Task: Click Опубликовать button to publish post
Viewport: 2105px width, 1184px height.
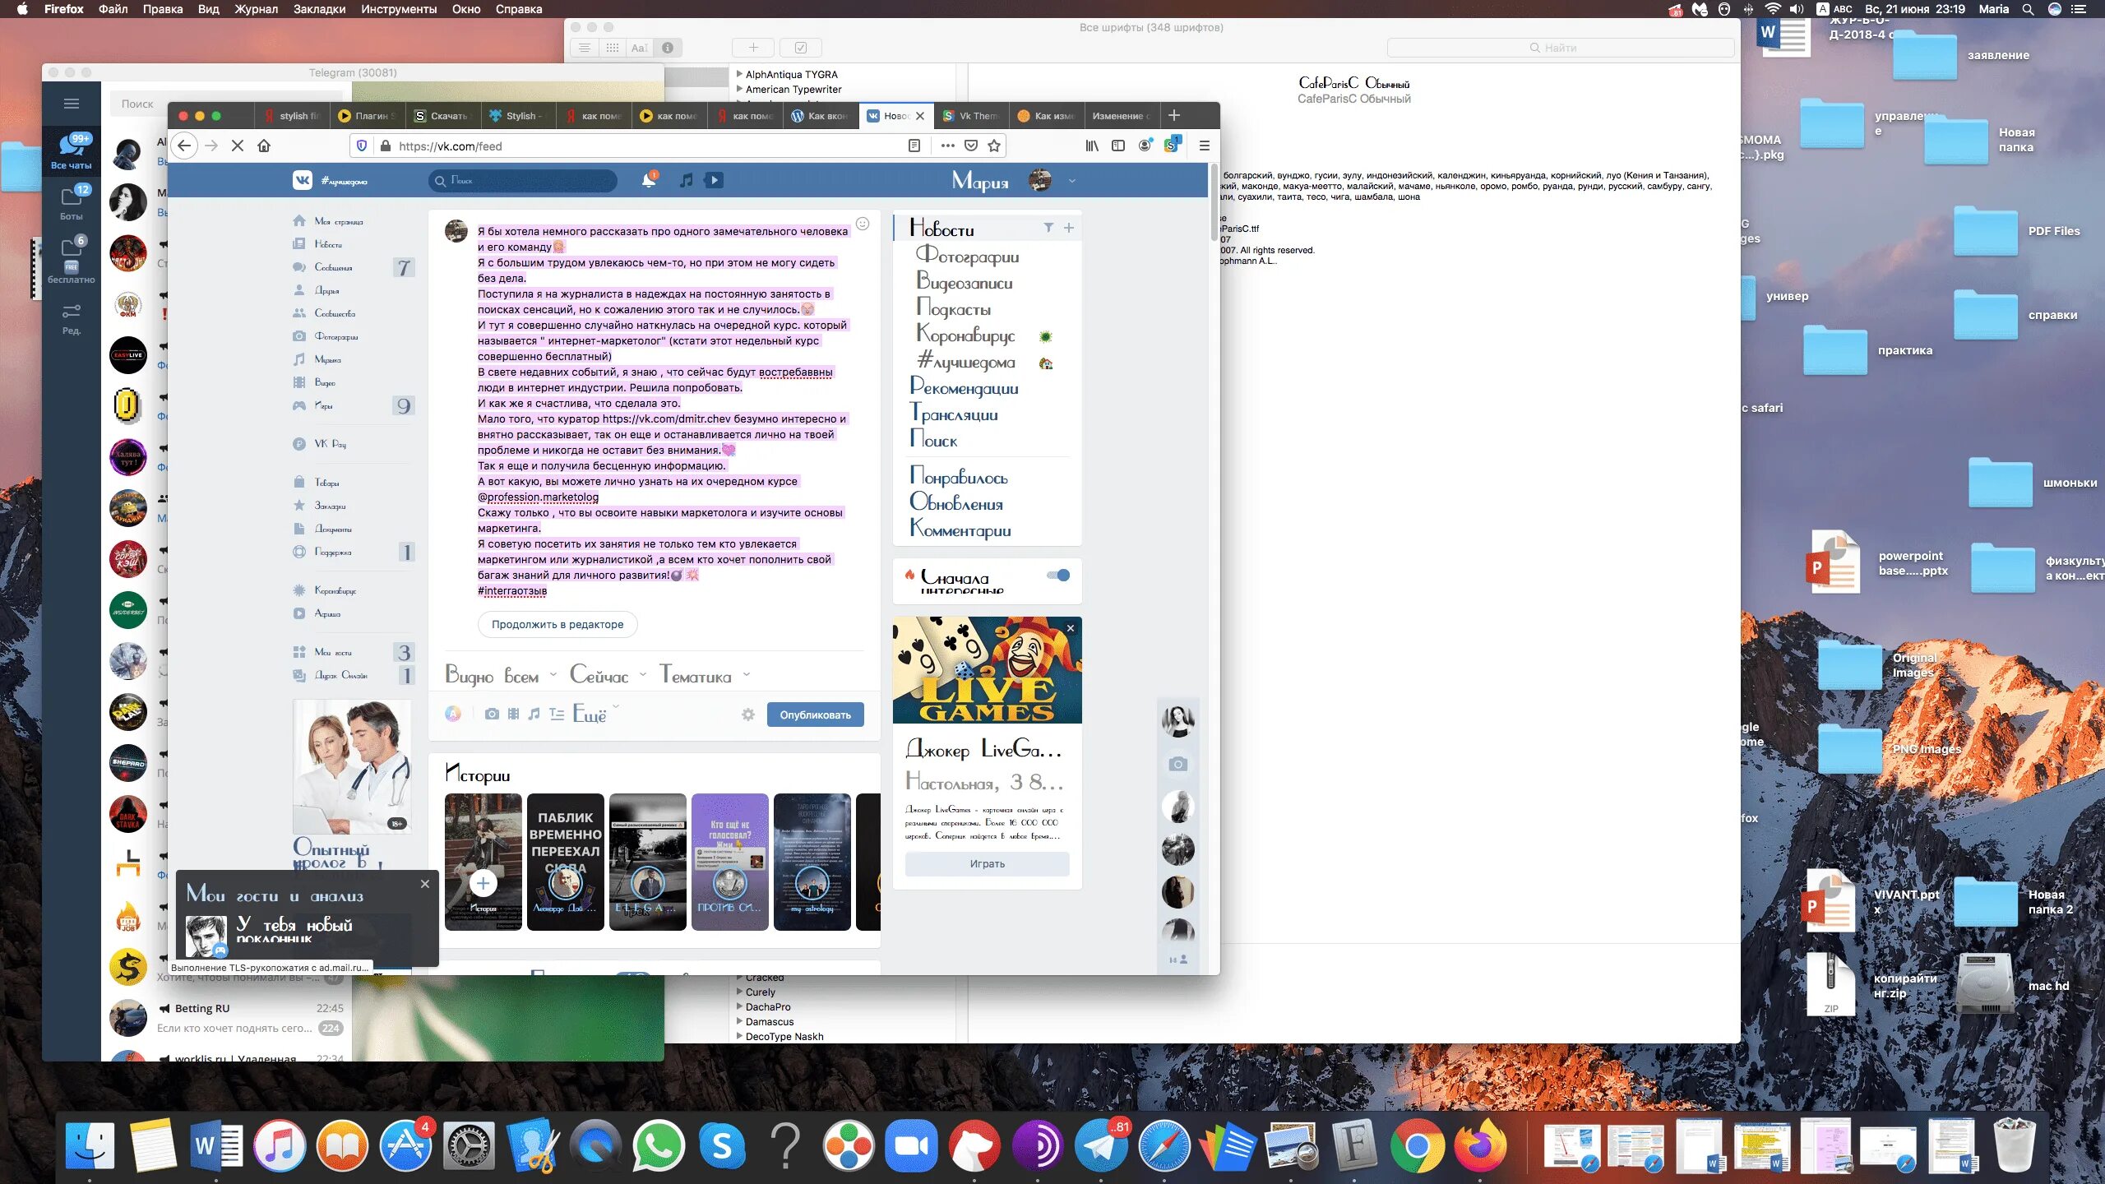Action: tap(814, 715)
